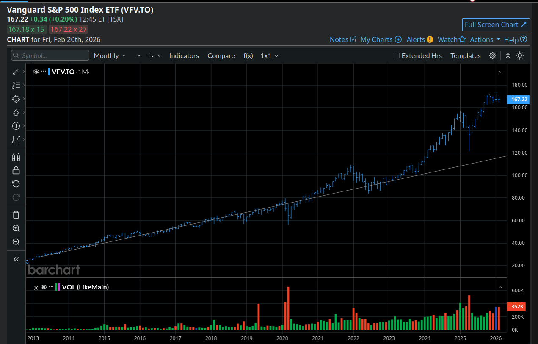Click the red ask 167.22 x 27

tap(69, 29)
